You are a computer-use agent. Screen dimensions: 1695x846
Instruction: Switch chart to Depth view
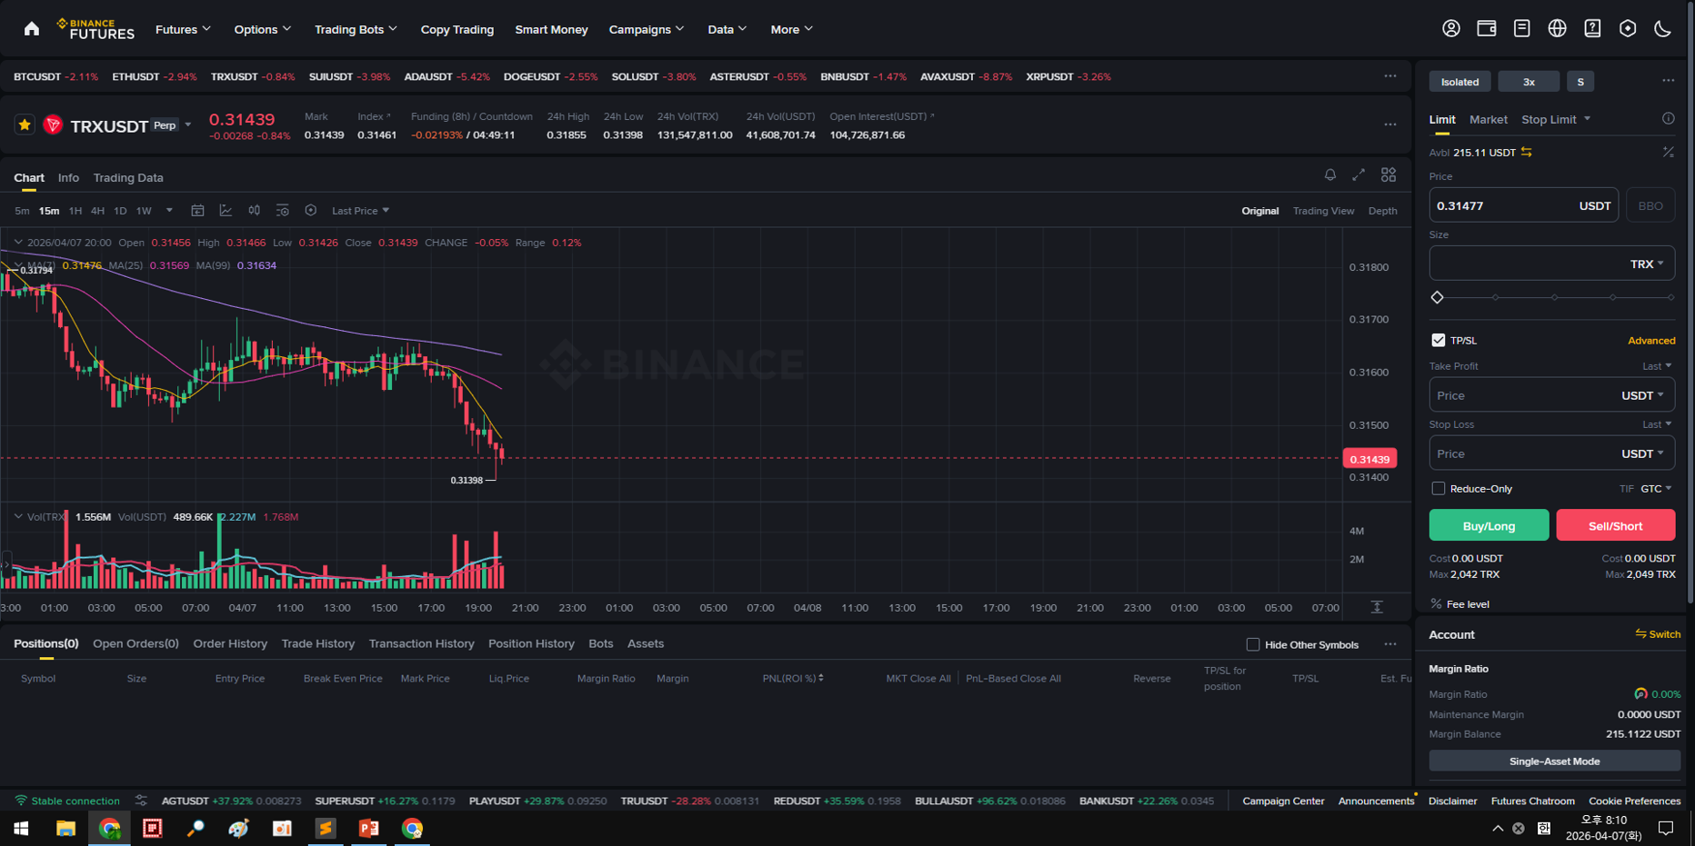[x=1382, y=211]
